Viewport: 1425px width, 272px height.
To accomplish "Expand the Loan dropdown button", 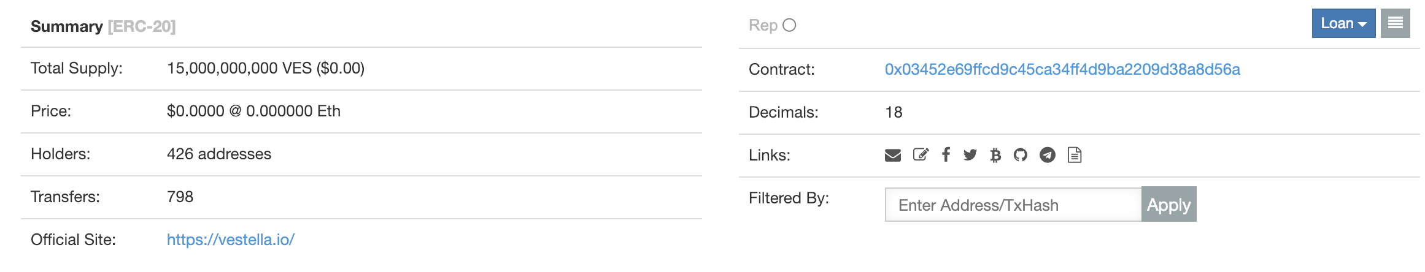I will coord(1343,23).
